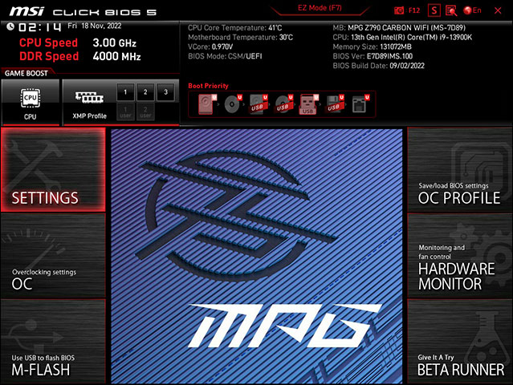Image resolution: width=513 pixels, height=385 pixels.
Task: Click BIOS Build Date 09/02/2022 text
Action: coord(379,66)
